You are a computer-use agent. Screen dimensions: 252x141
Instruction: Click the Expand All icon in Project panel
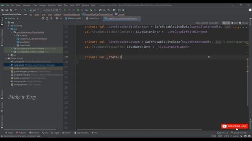tap(47, 18)
